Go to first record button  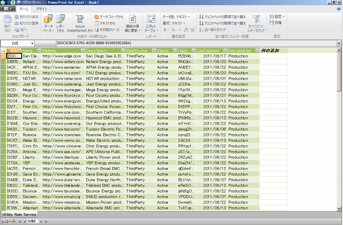20,222
